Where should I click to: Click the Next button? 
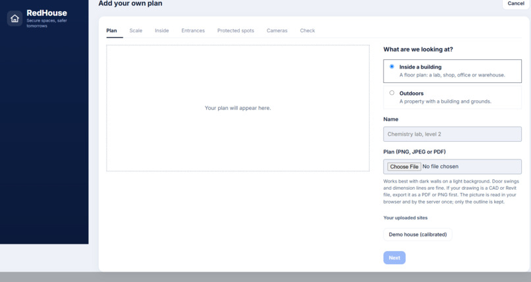point(395,258)
